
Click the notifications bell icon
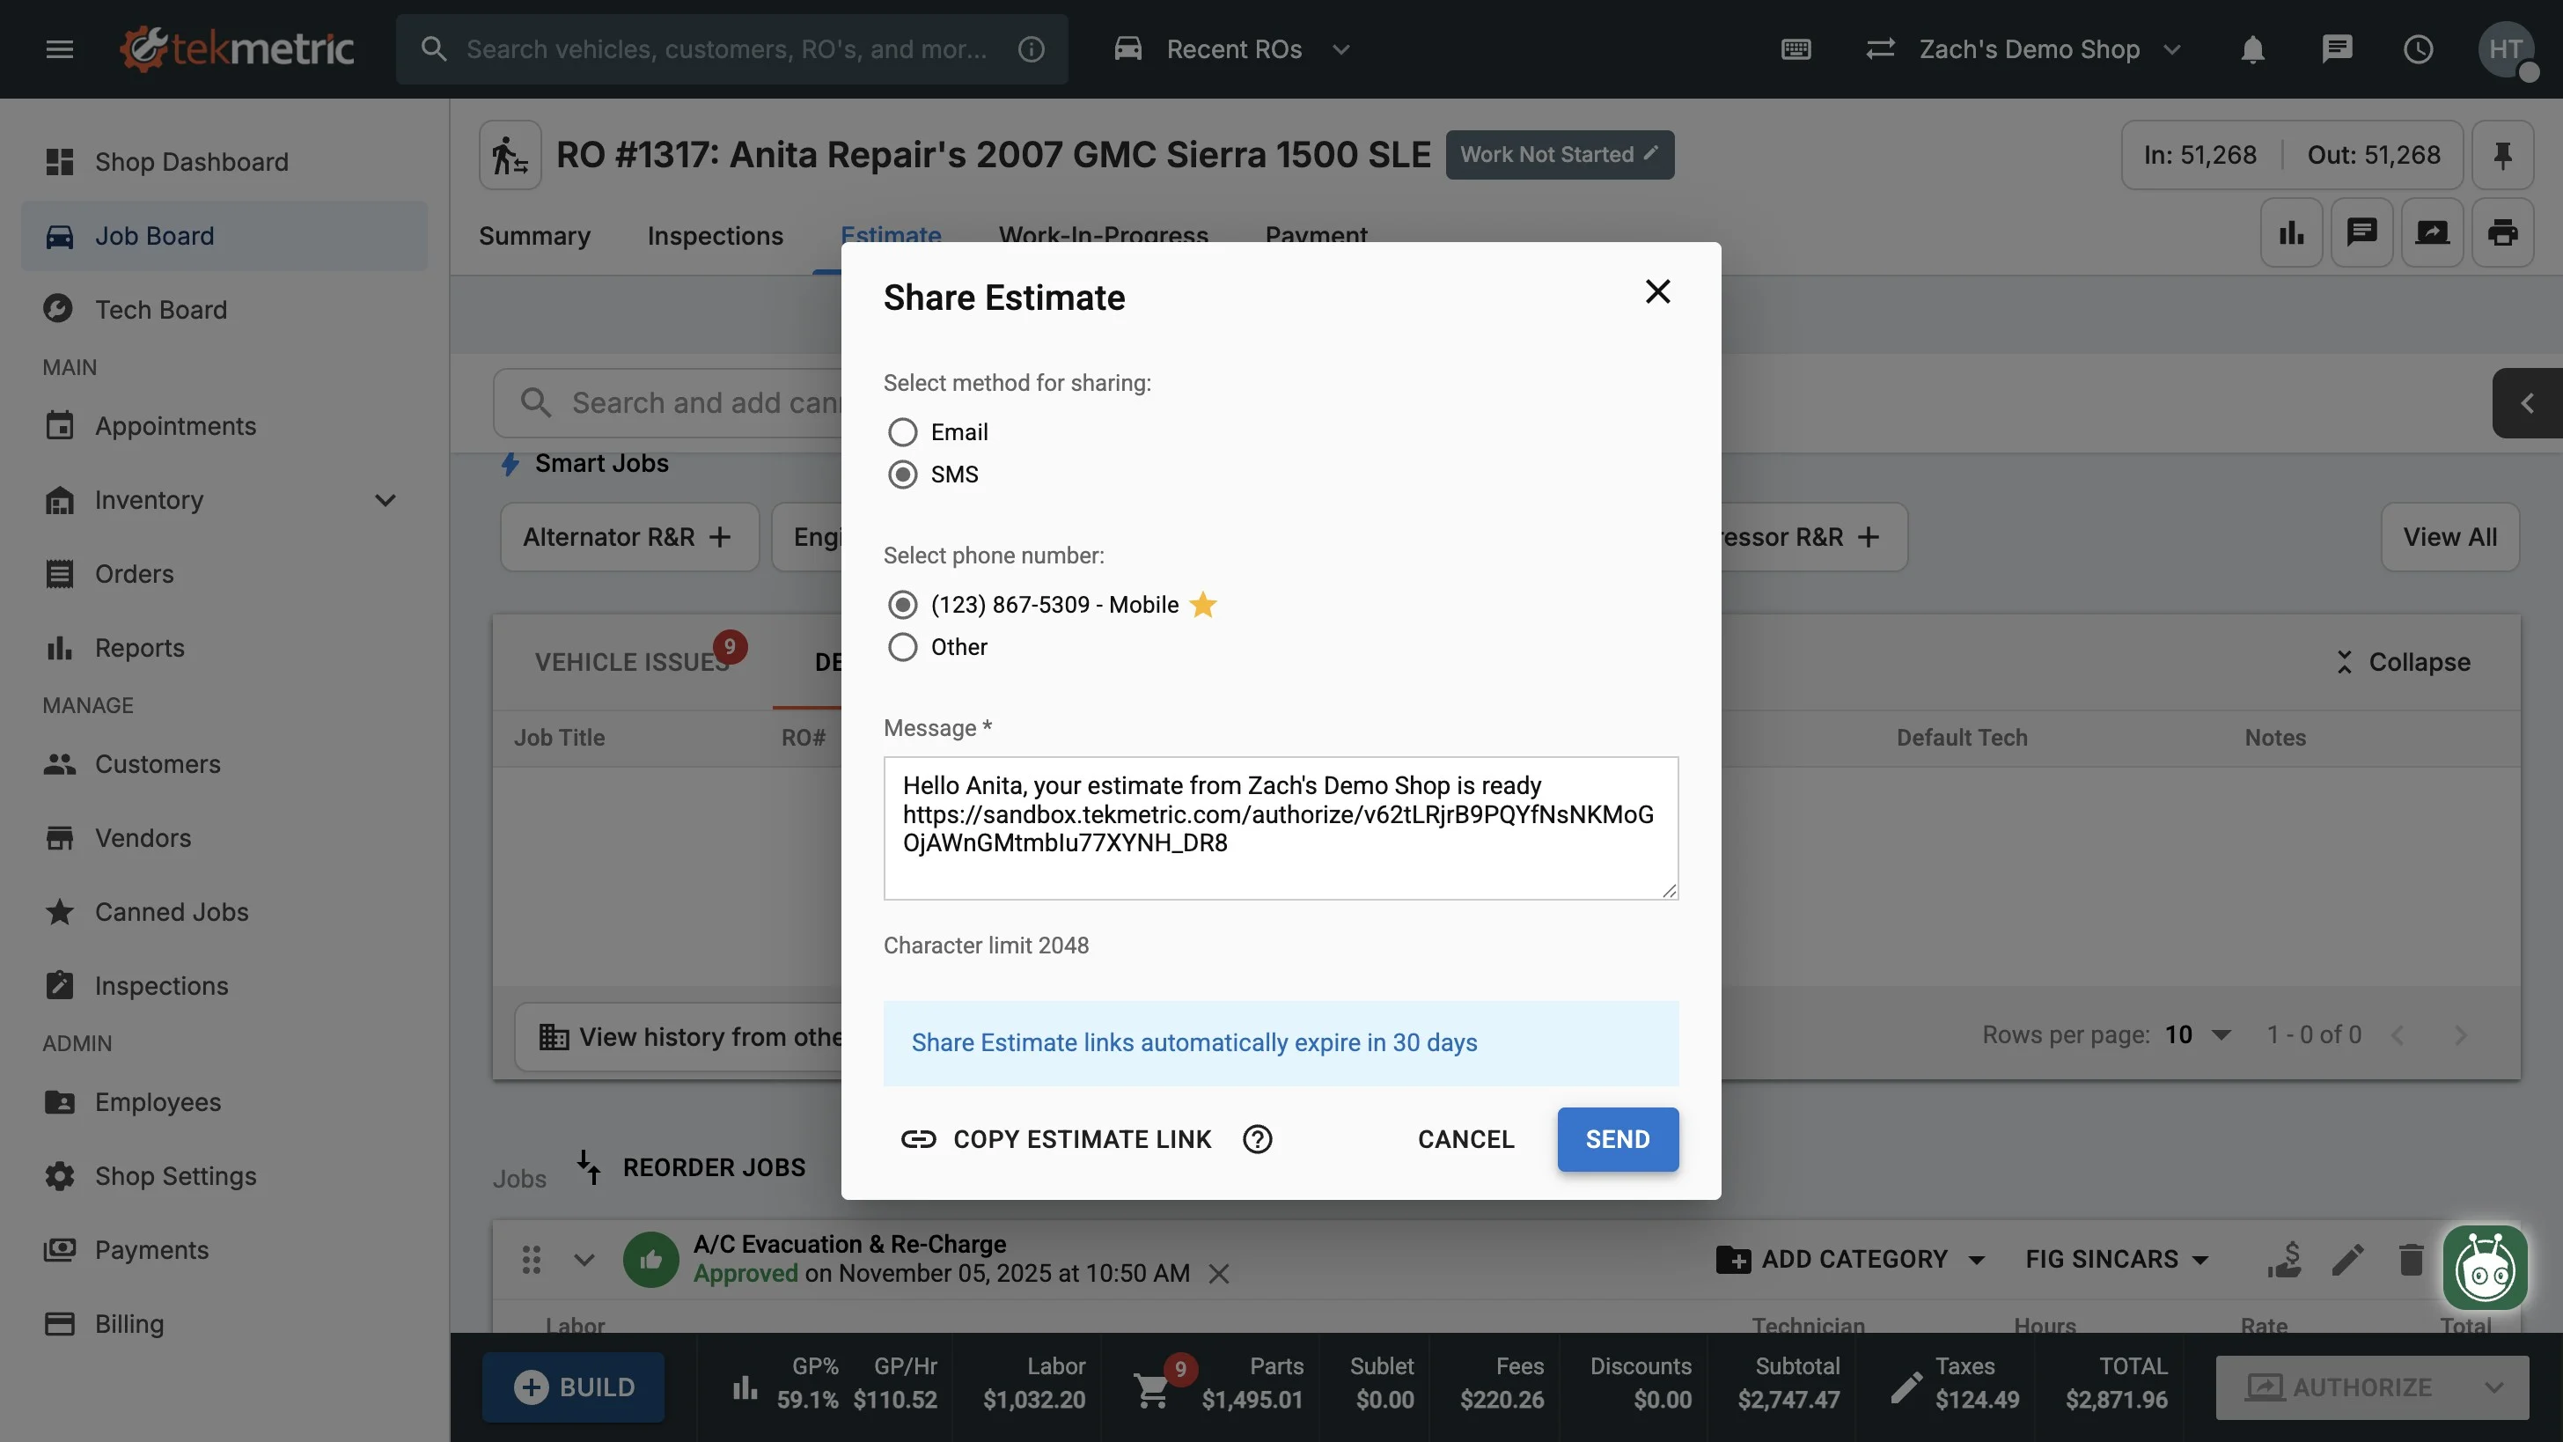coord(2252,50)
